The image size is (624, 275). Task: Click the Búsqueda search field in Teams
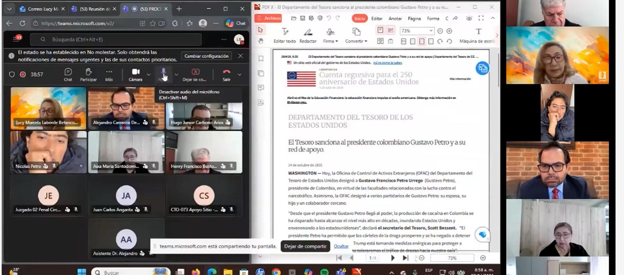117,39
